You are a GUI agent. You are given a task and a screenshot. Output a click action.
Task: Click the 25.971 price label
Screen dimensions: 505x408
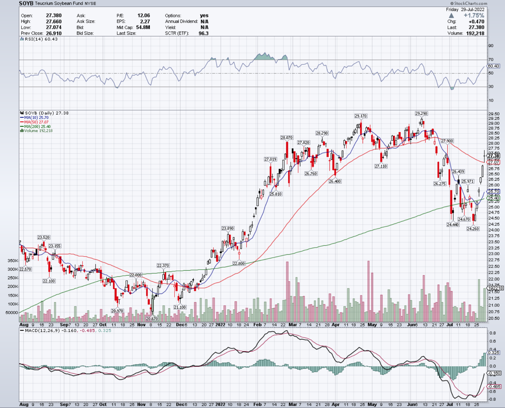click(x=468, y=181)
